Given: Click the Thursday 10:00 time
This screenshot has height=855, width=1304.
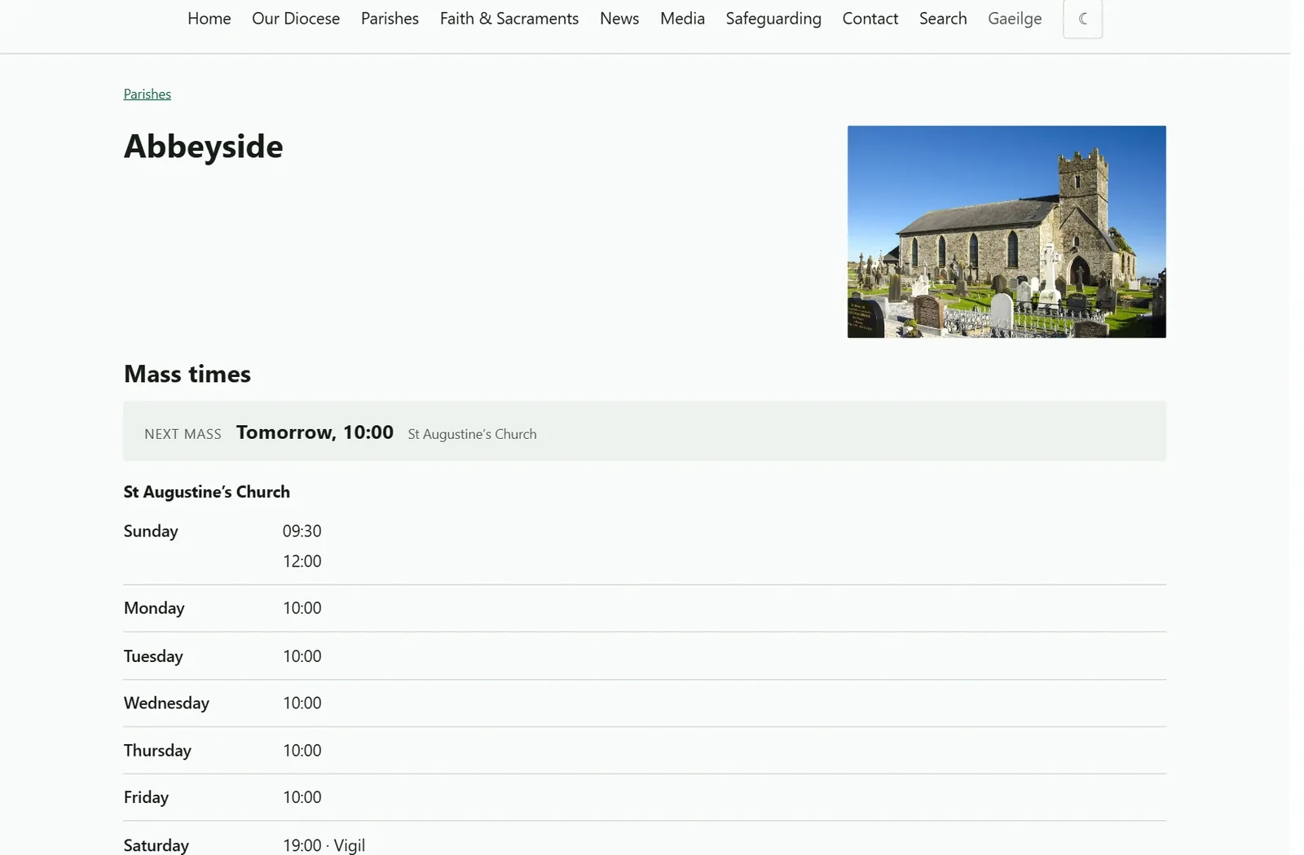Looking at the screenshot, I should click(302, 751).
